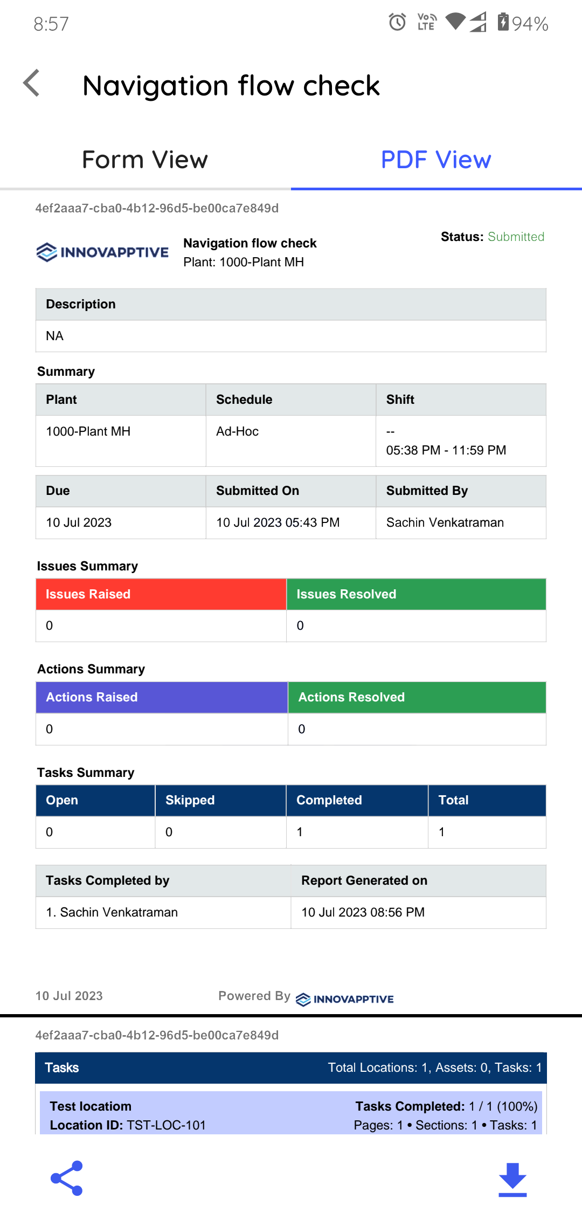Tap the Completed column header in Tasks Summary
Image resolution: width=582 pixels, height=1226 pixels.
357,800
